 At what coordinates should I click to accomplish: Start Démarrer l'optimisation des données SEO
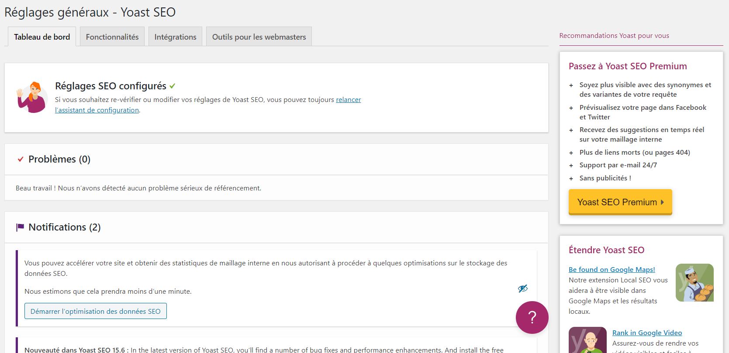click(x=96, y=311)
